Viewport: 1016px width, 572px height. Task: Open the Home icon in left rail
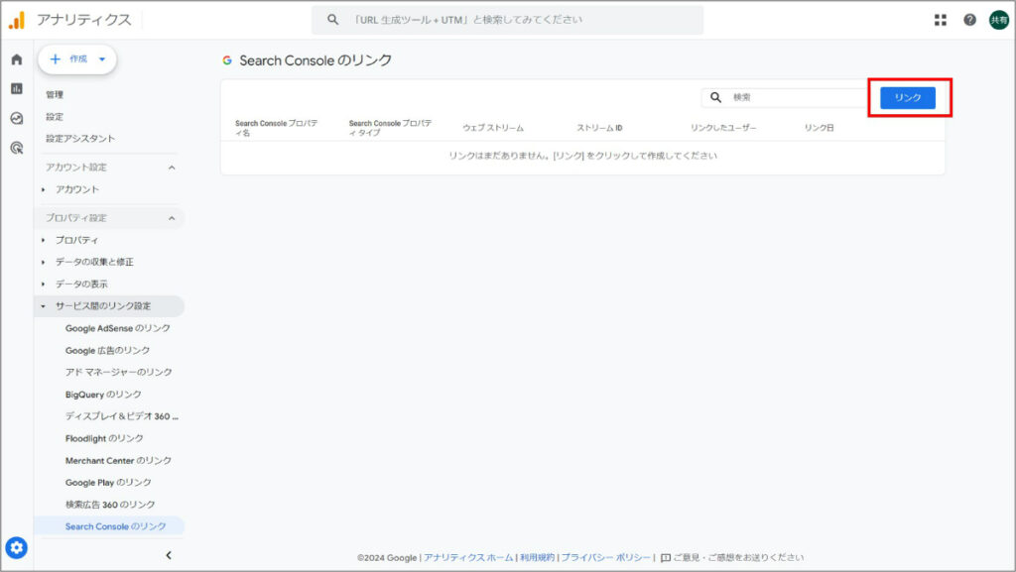click(17, 59)
